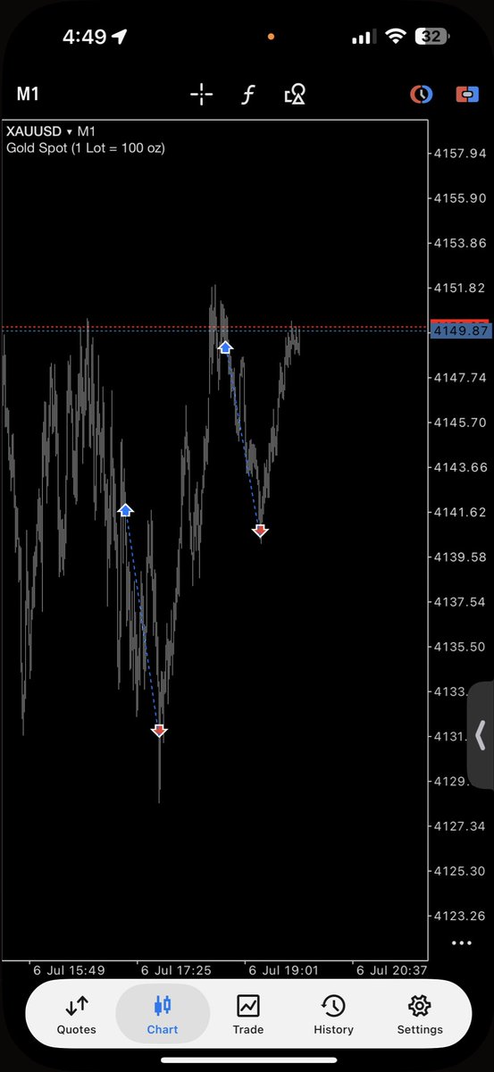This screenshot has height=1072, width=494.
Task: Tap the 6 Jul 15:49 time label
Action: click(x=69, y=970)
